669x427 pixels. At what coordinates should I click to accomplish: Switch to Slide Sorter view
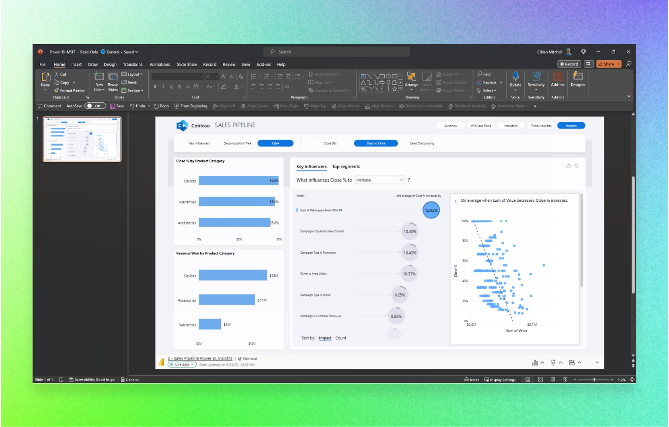(x=540, y=380)
